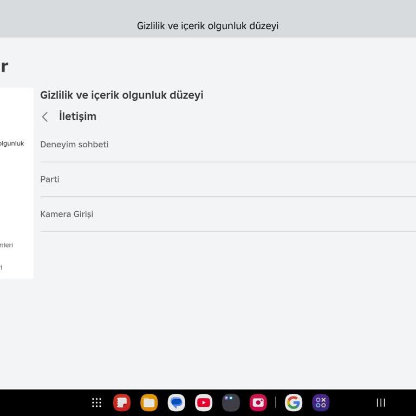Launch the pink camera app
The height and width of the screenshot is (416, 416).
[258, 402]
